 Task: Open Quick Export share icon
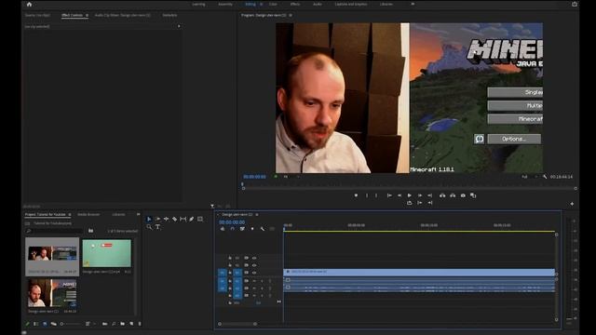click(575, 4)
